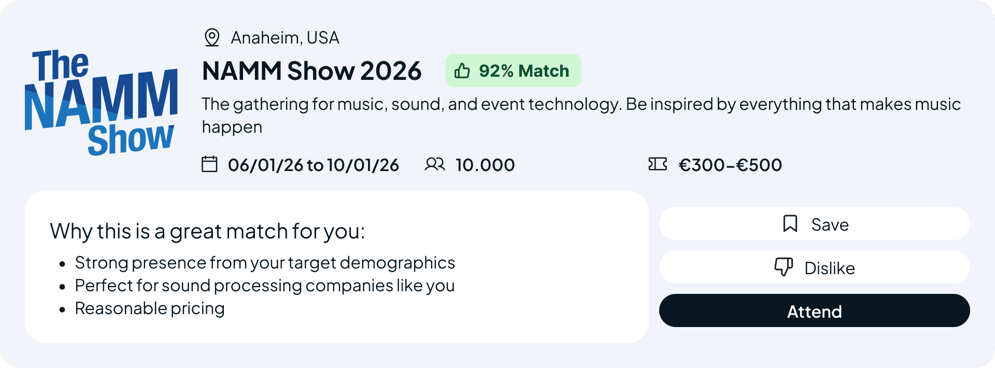
Task: Click the ticket icon beside the price range
Action: (658, 164)
